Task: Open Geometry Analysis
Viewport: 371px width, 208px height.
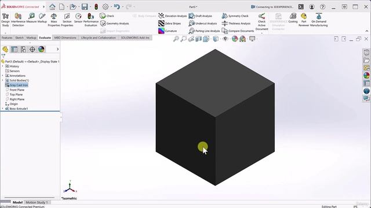Action: pos(115,23)
